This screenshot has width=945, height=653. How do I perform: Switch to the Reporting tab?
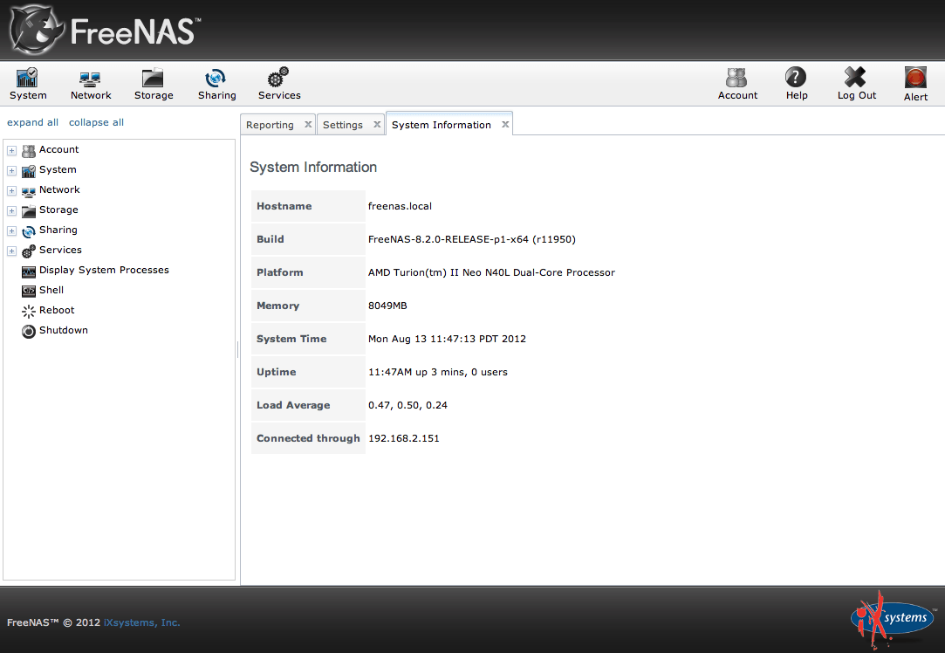(270, 125)
